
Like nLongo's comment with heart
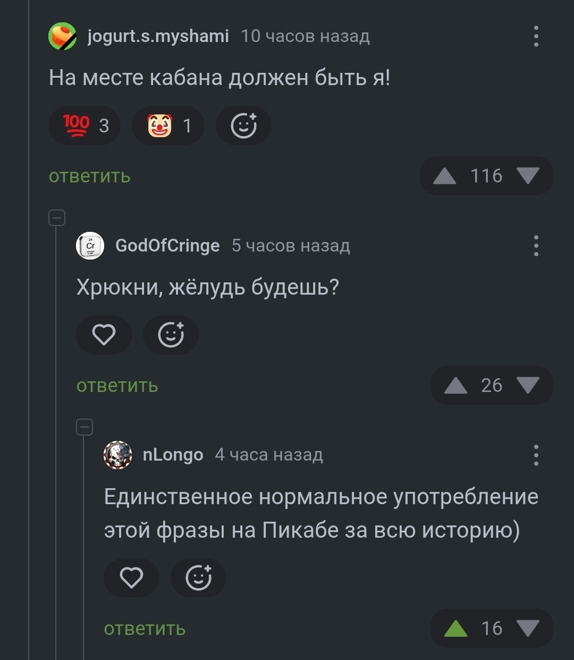pyautogui.click(x=131, y=578)
